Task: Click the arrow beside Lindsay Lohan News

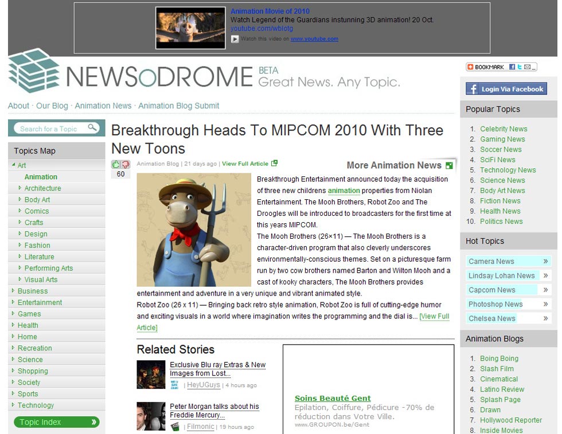Action: [x=545, y=275]
